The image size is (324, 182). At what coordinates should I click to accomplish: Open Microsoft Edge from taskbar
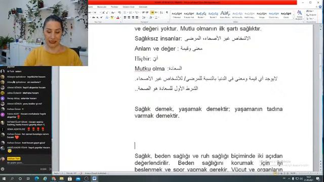pos(37,178)
